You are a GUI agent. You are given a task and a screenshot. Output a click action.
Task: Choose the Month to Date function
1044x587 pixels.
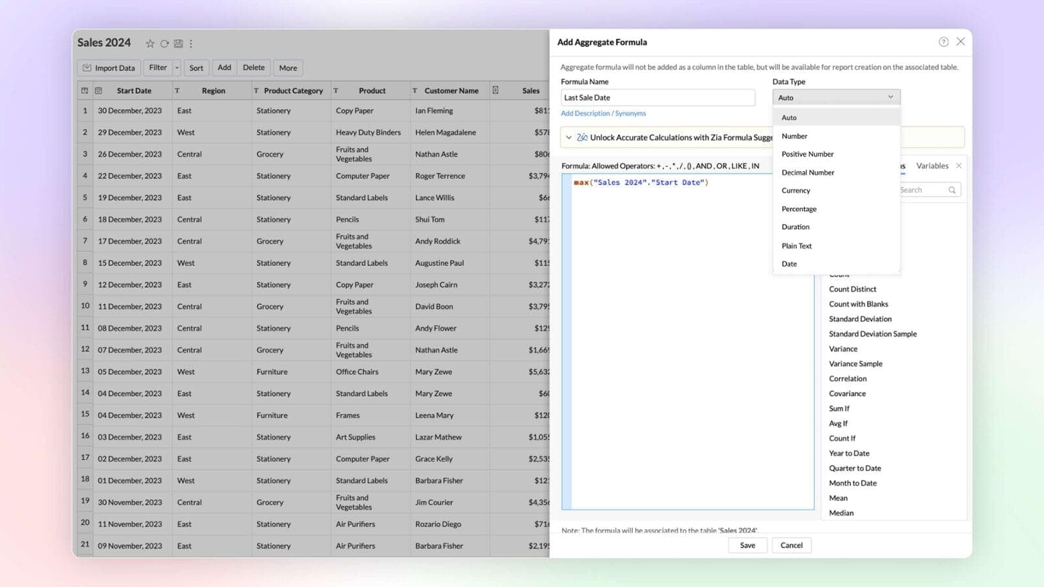[852, 484]
